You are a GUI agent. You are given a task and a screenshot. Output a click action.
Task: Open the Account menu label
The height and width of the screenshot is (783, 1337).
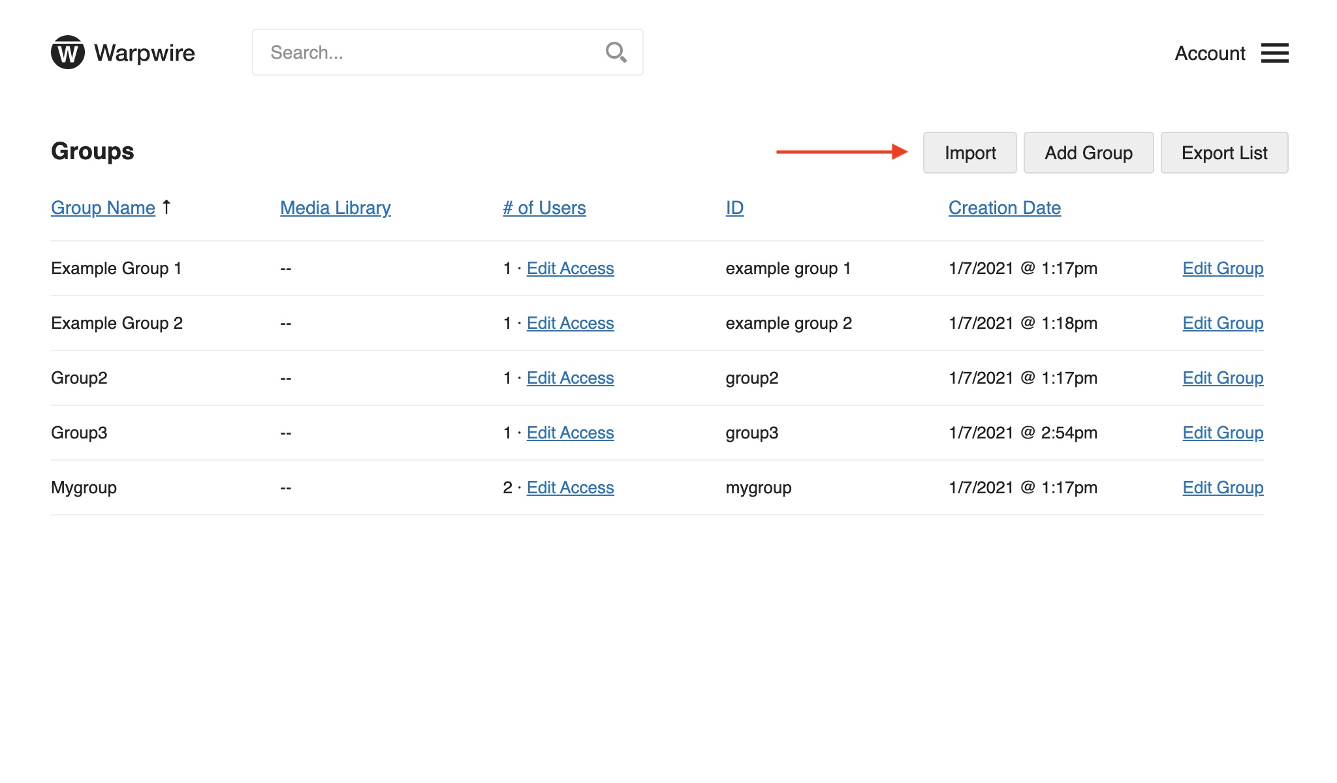(x=1210, y=53)
